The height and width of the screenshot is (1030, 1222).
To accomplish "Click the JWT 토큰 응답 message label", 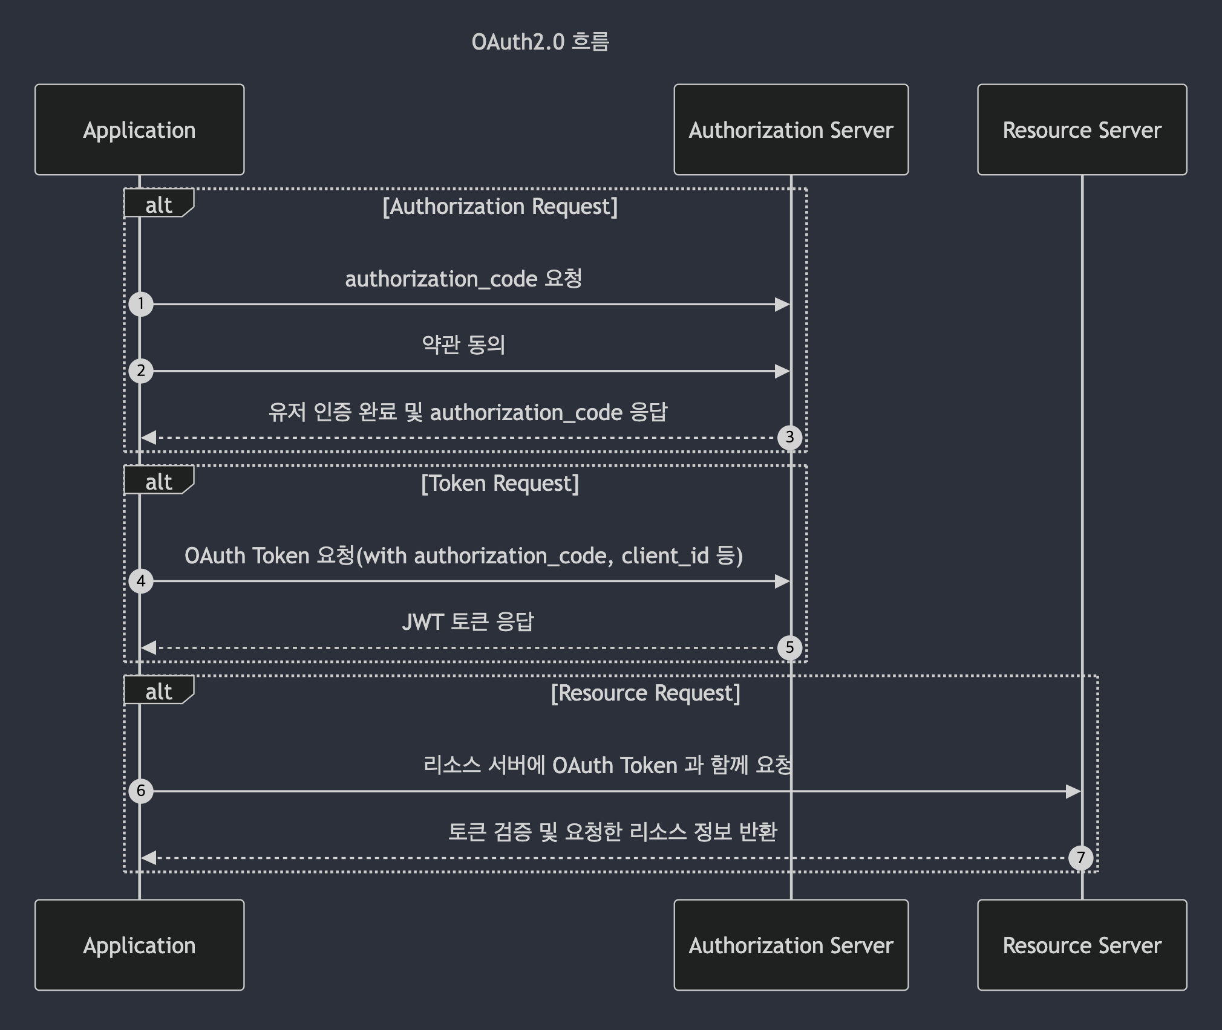I will point(468,621).
